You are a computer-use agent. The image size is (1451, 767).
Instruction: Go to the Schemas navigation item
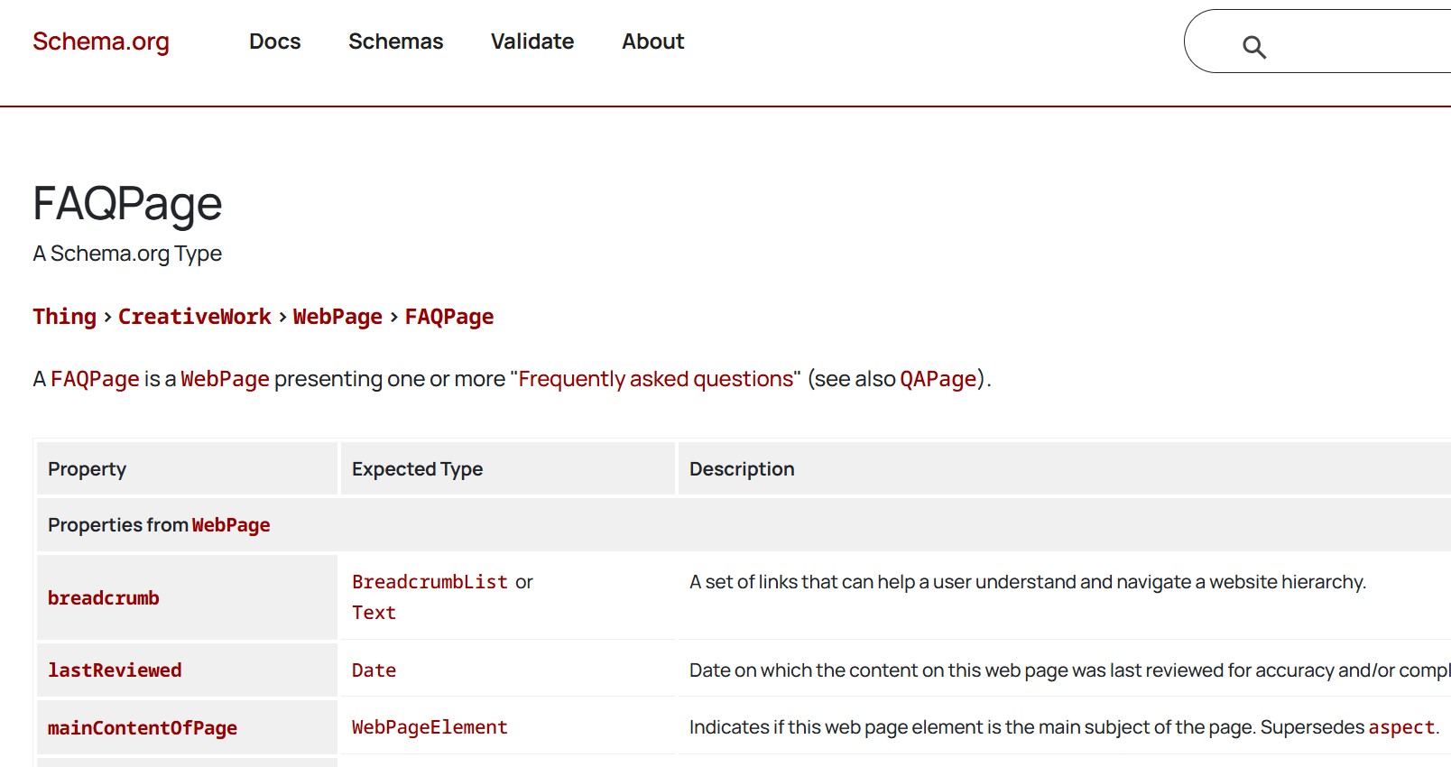click(x=395, y=42)
